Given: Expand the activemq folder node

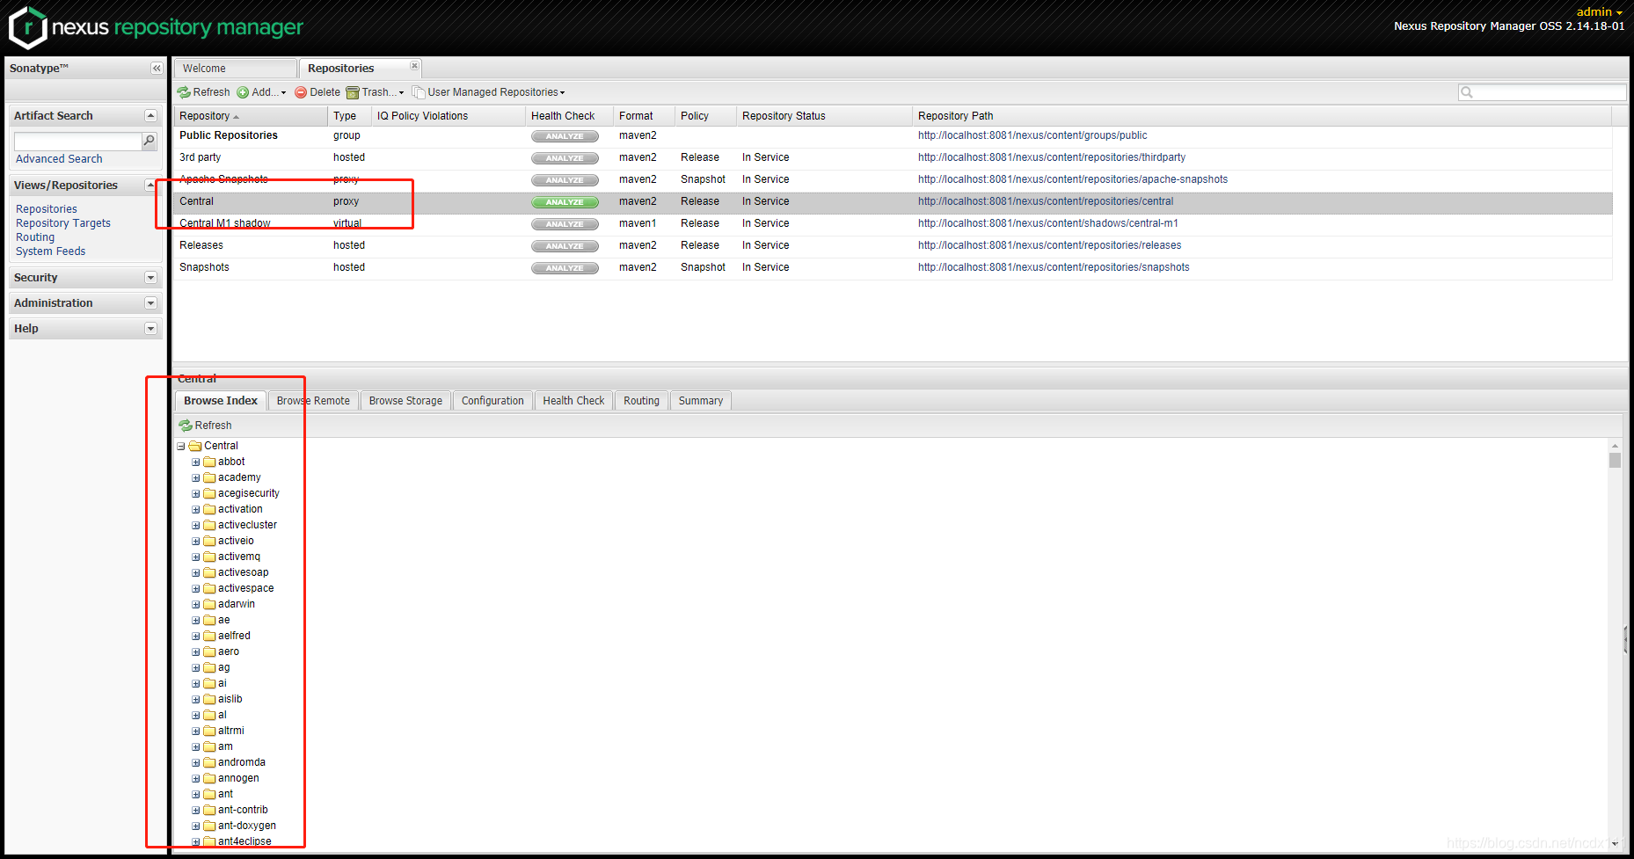Looking at the screenshot, I should pyautogui.click(x=196, y=557).
